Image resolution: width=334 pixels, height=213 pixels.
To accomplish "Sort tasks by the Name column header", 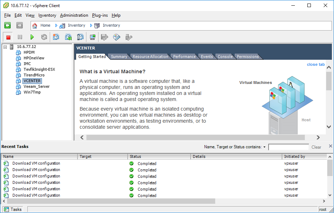I will coord(39,156).
